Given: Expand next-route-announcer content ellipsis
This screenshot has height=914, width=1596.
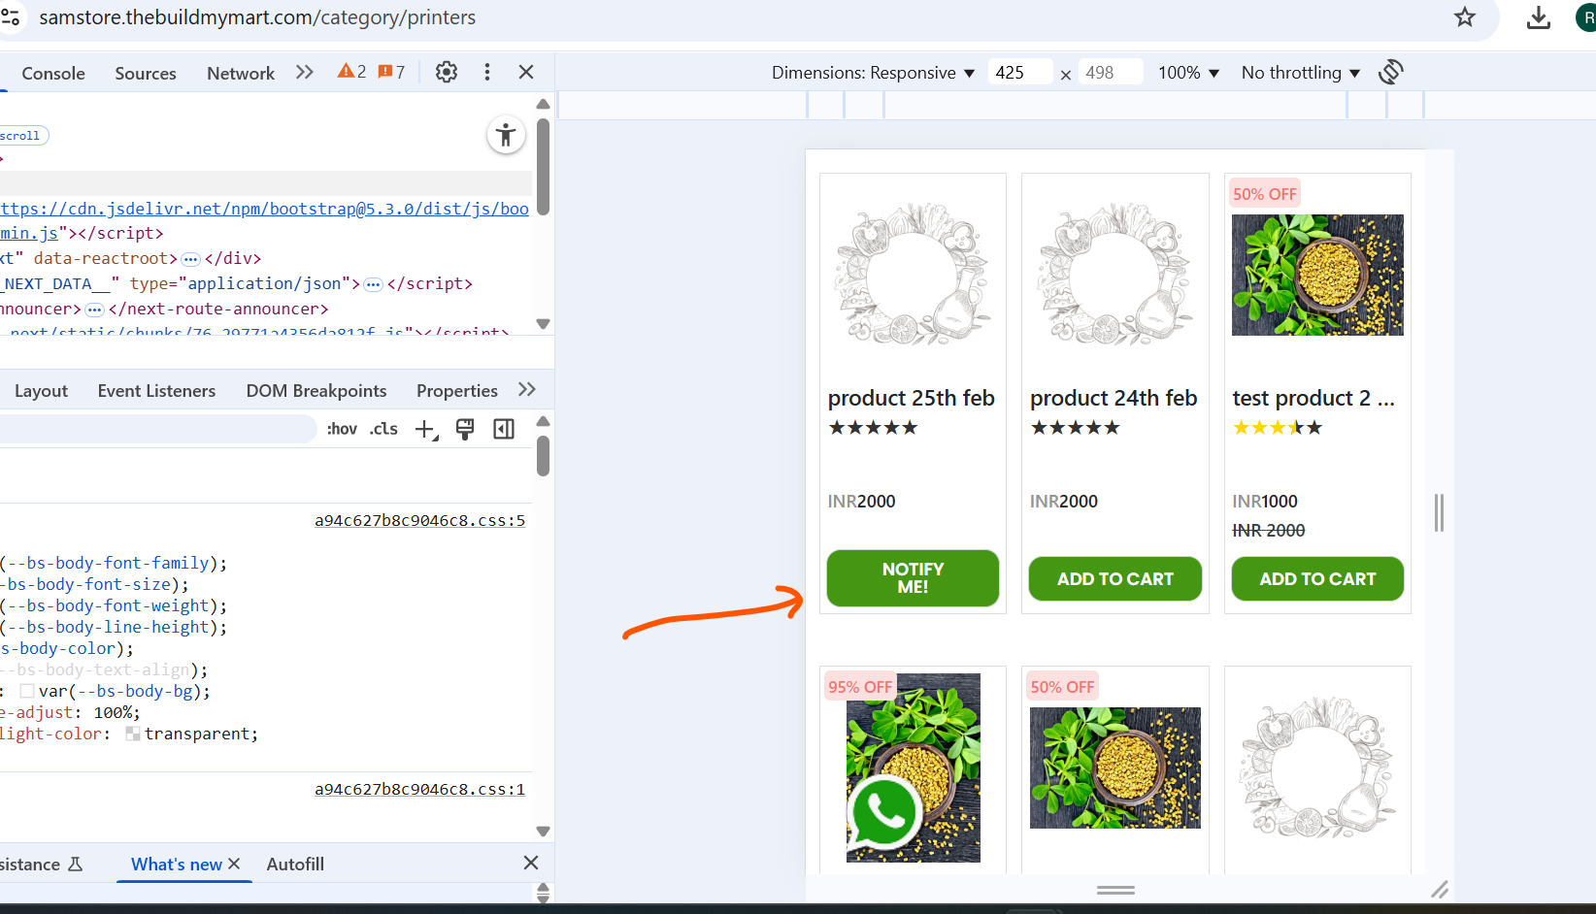Looking at the screenshot, I should pyautogui.click(x=94, y=310).
